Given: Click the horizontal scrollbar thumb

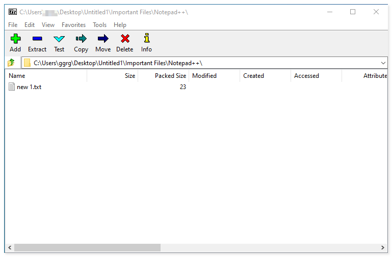Looking at the screenshot, I should [87, 248].
